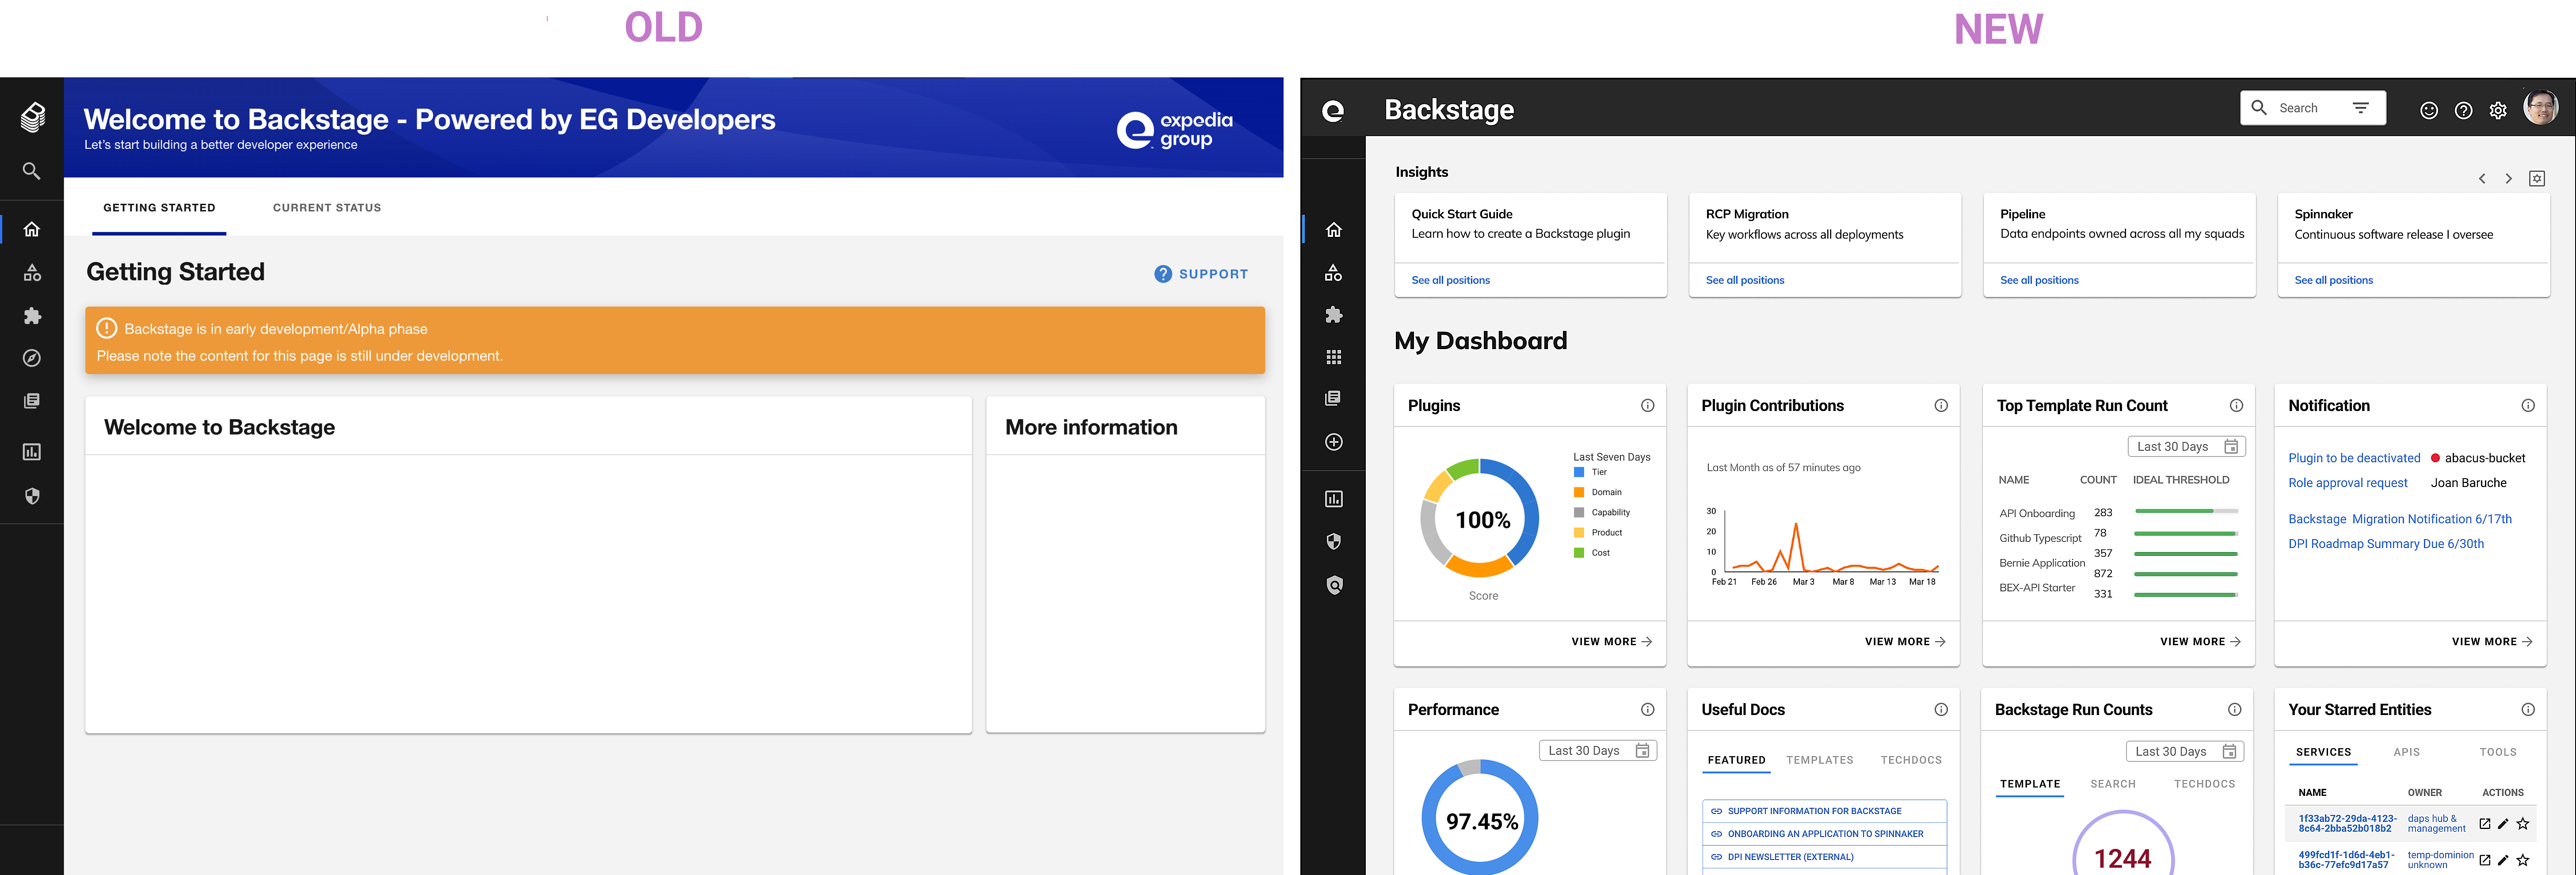Click the orange Domain legend swatch
Screen dimensions: 2576x875
1579,492
